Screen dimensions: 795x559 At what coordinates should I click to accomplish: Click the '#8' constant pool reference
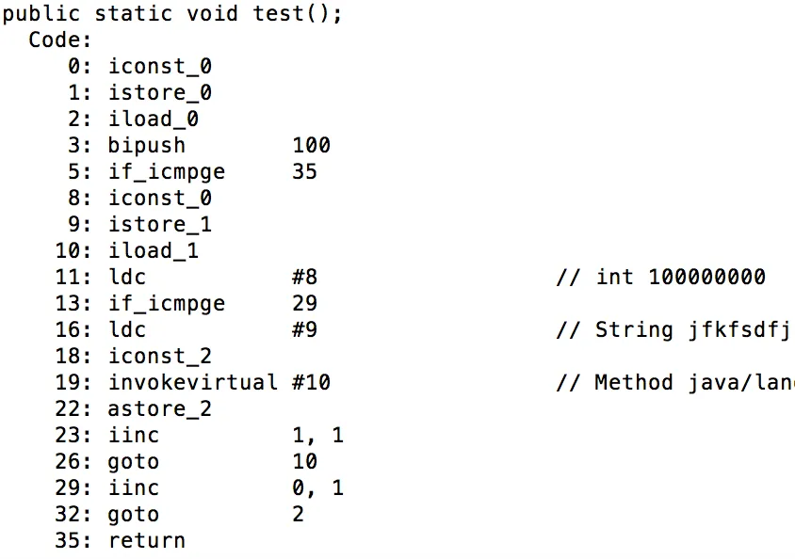coord(305,278)
